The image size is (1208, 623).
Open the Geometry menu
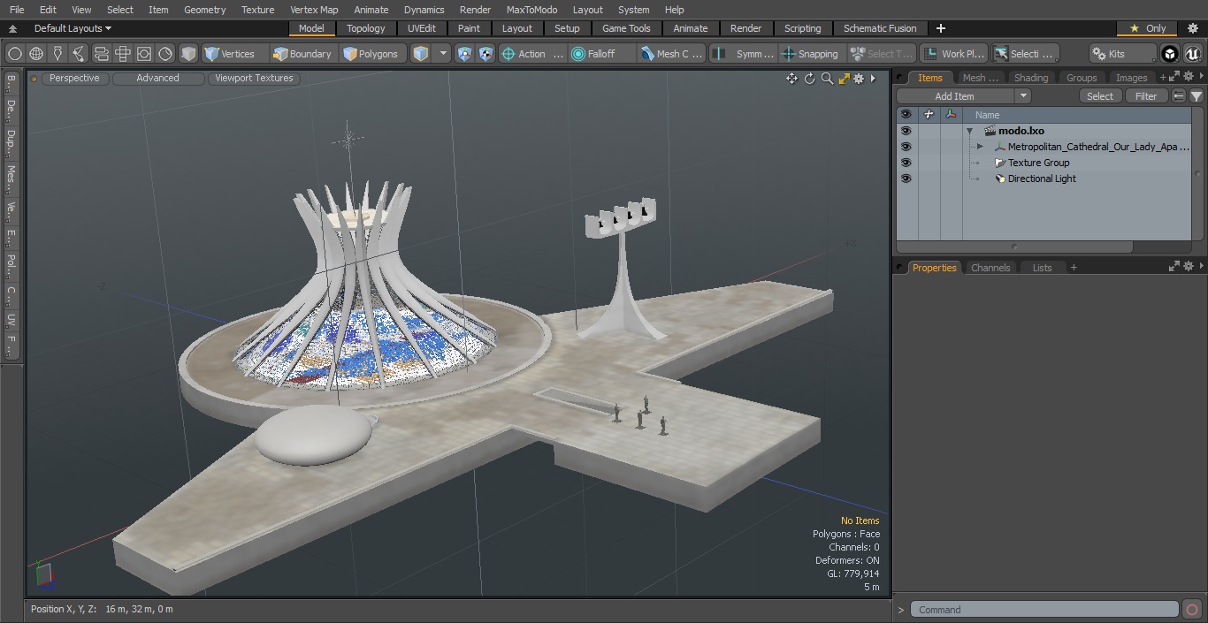click(x=204, y=10)
